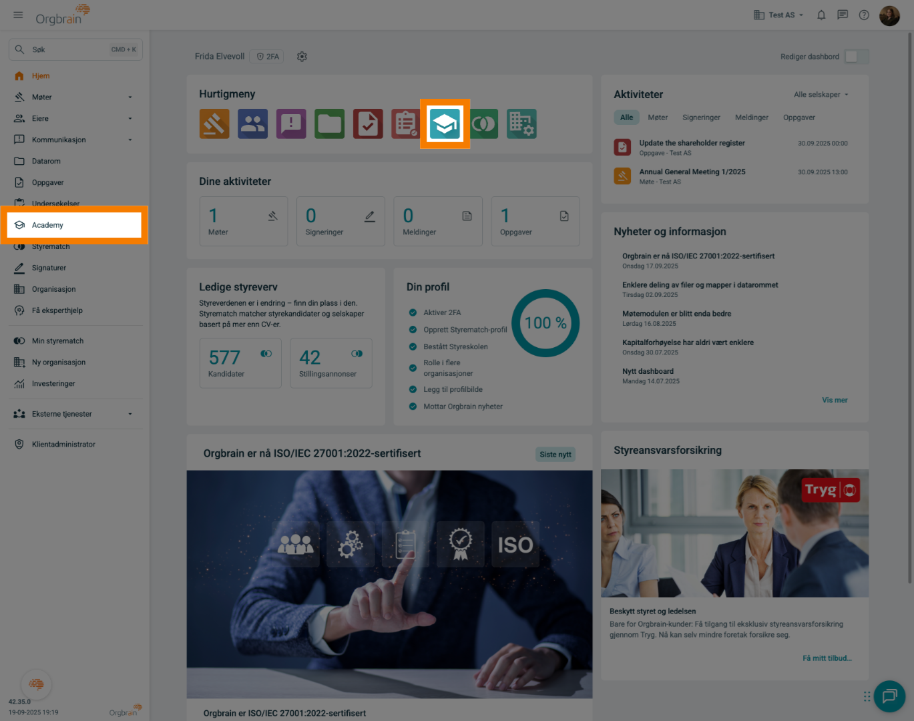Click the 2FA shield badge
The width and height of the screenshot is (914, 721).
268,57
